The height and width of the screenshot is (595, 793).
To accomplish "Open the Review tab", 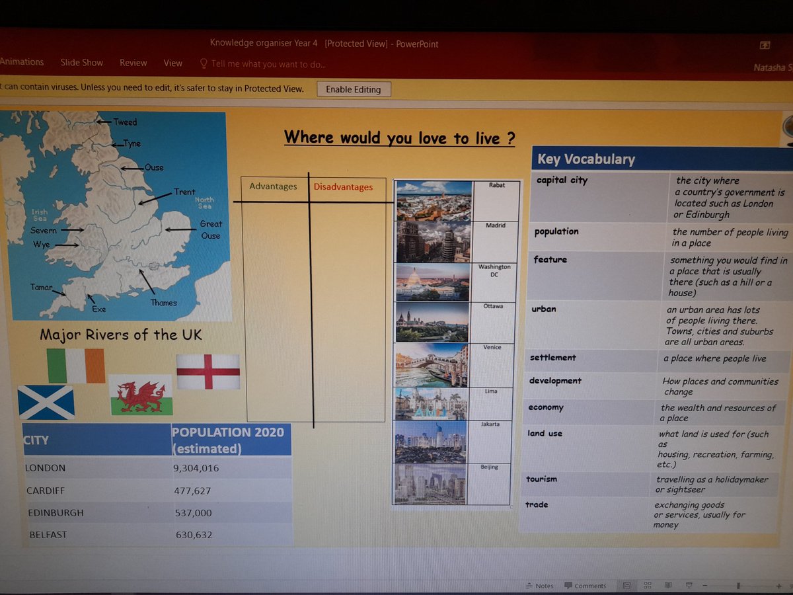I will click(133, 63).
